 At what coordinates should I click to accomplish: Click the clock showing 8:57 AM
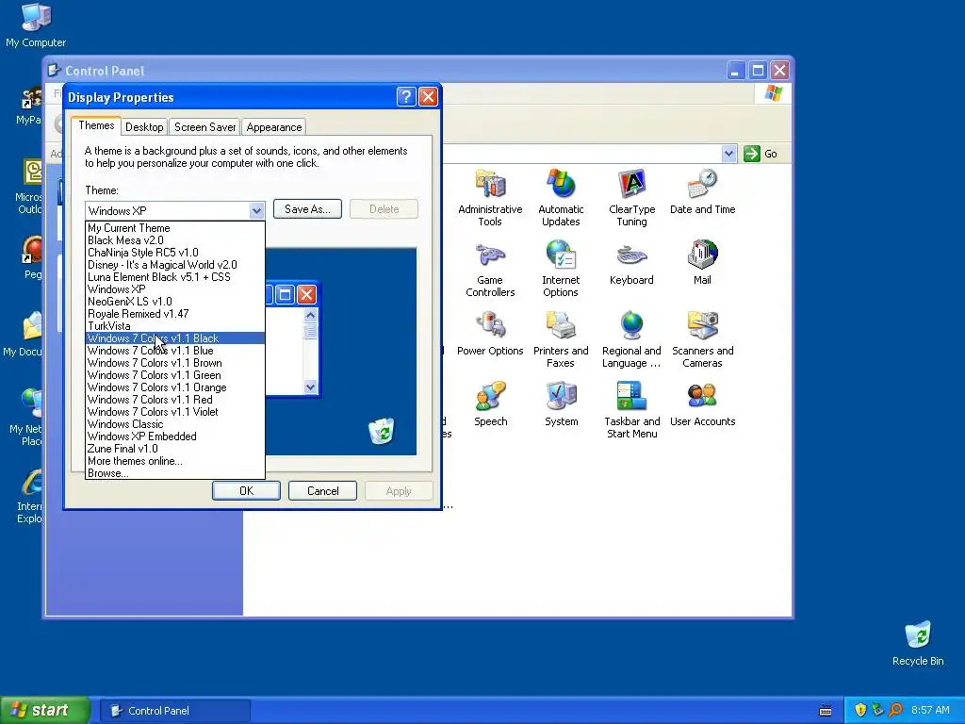(930, 710)
